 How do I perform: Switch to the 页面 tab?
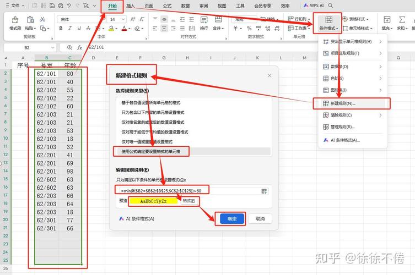coord(149,6)
